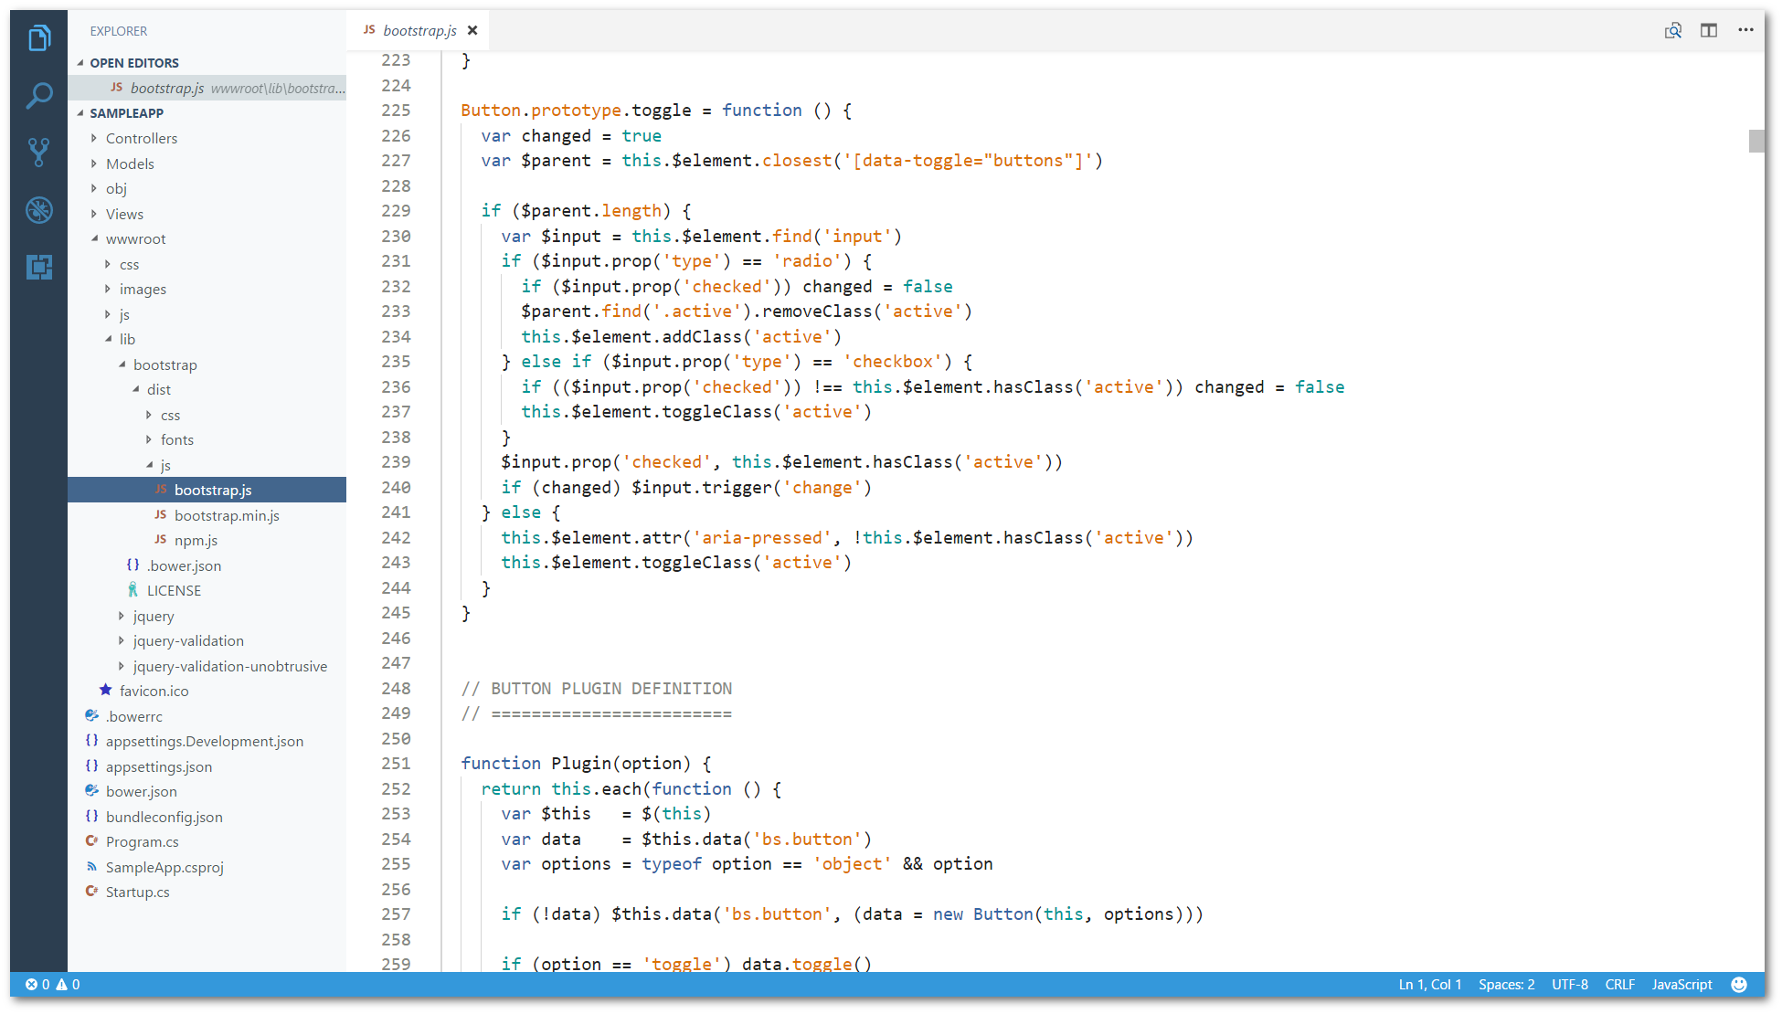Collapse the OPEN EDITORS section
Screen dimensions: 1782x1014
(133, 63)
